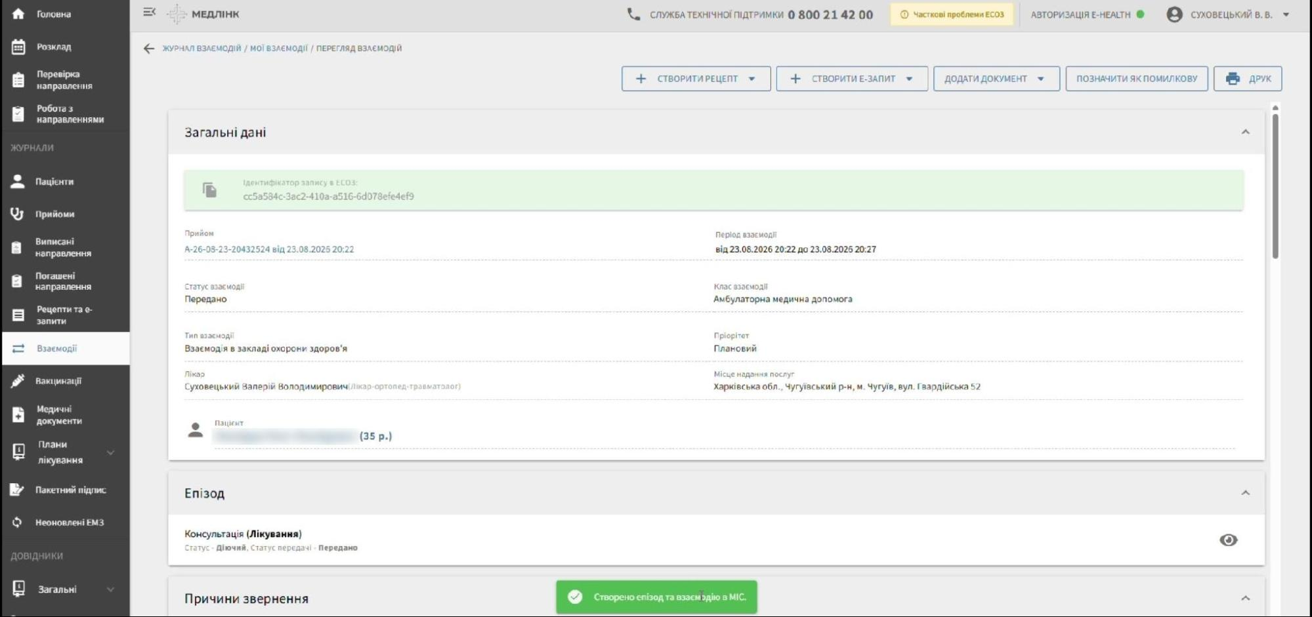Image resolution: width=1312 pixels, height=617 pixels.
Task: Open Журнал взаємодій breadcrumb link
Action: pos(202,49)
